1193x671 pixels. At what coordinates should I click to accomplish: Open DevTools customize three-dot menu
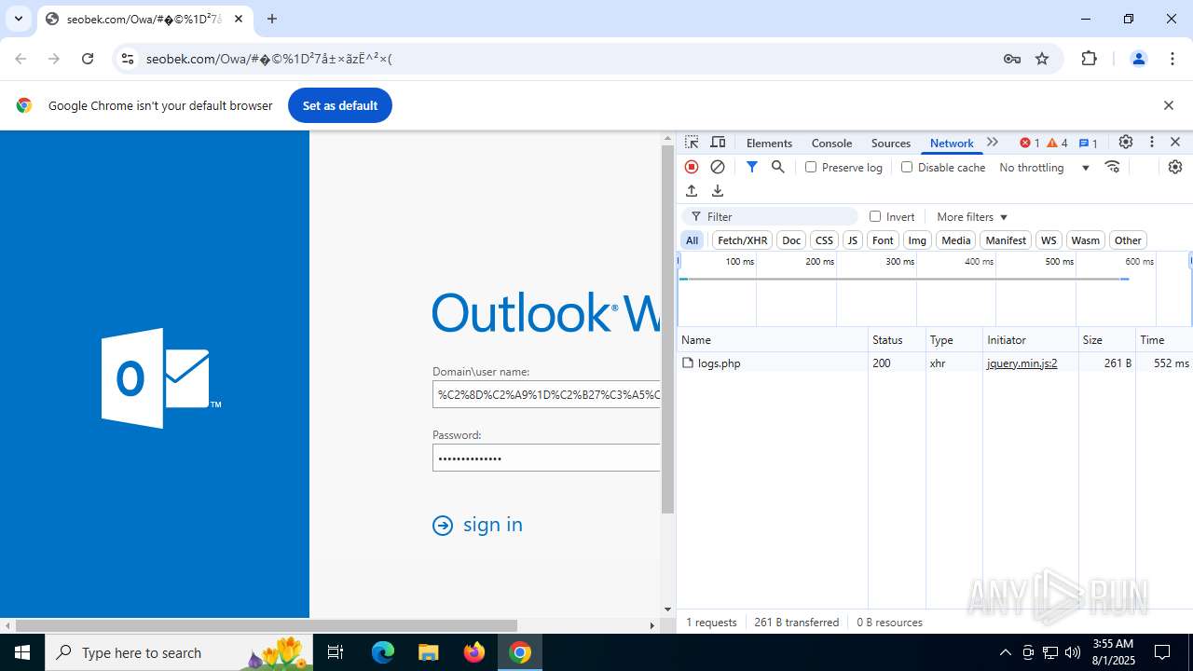[x=1152, y=143]
